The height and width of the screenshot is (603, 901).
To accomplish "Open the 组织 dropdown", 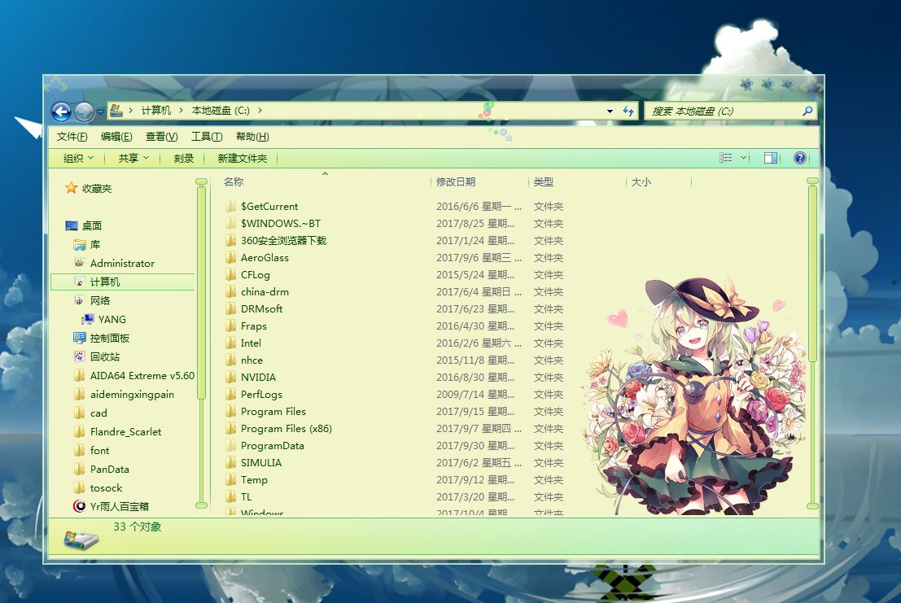I will tap(79, 158).
